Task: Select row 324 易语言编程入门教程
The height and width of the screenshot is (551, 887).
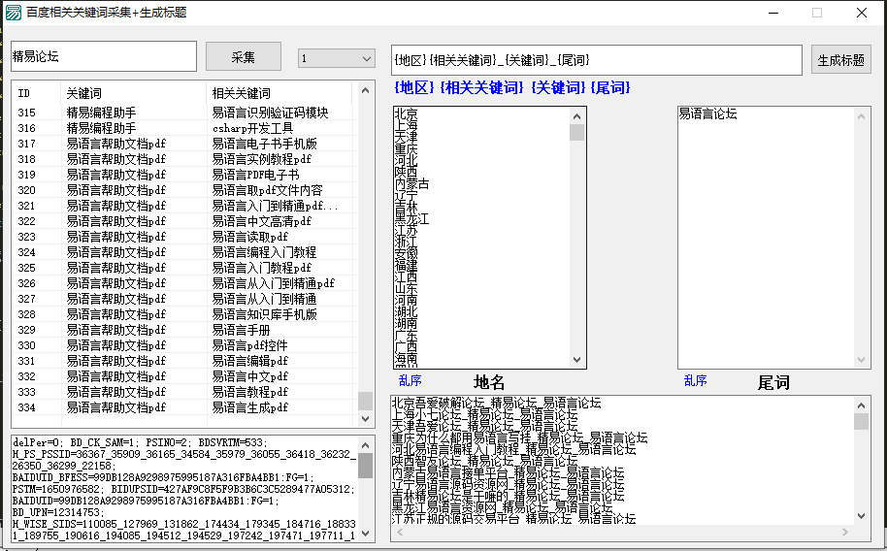Action: (x=184, y=252)
